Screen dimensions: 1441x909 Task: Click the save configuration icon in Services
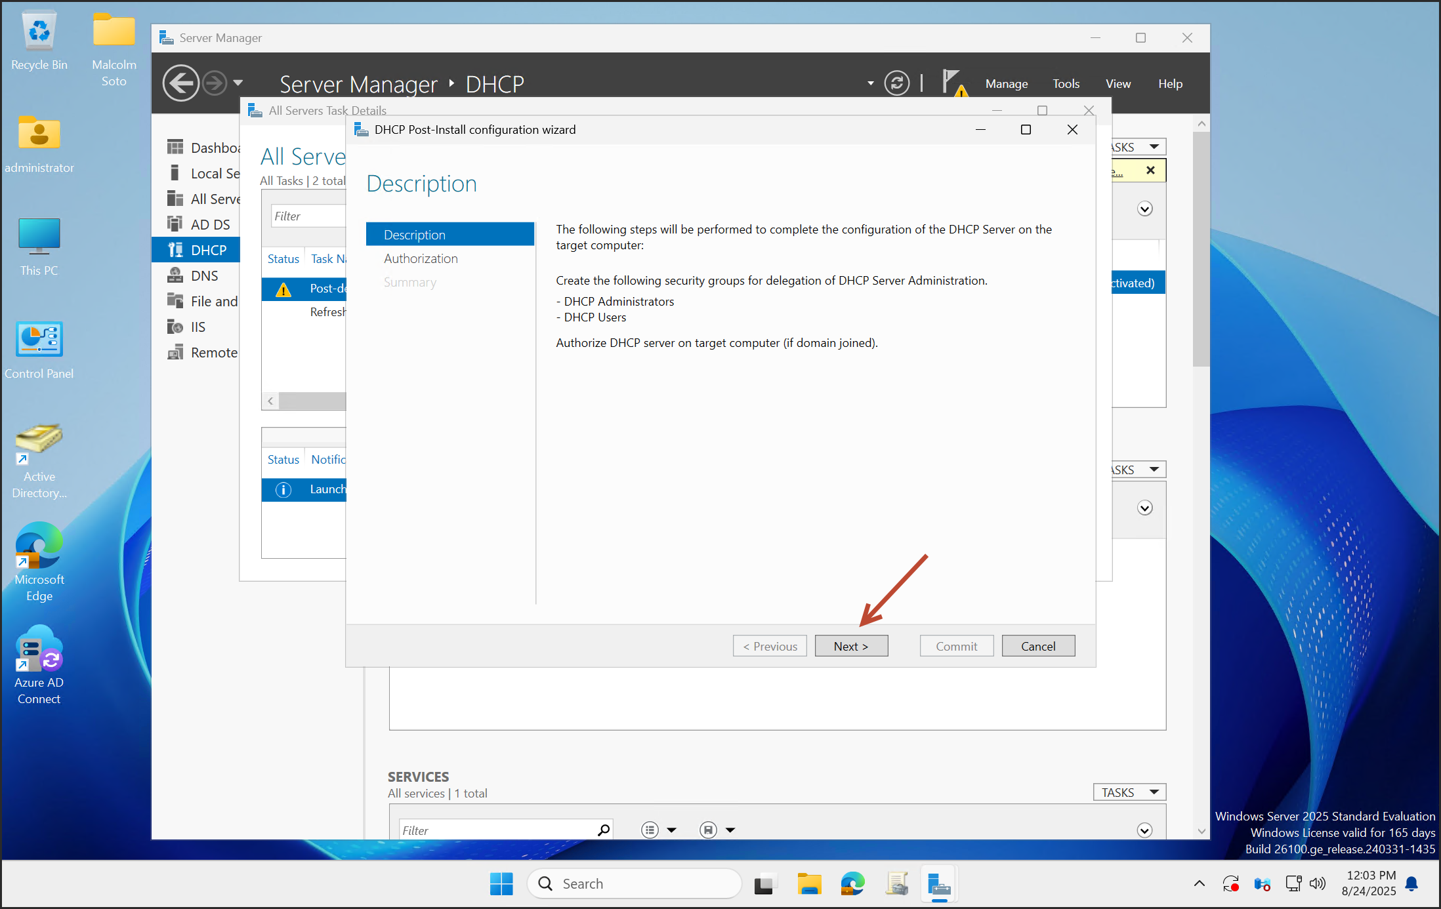[x=708, y=830]
